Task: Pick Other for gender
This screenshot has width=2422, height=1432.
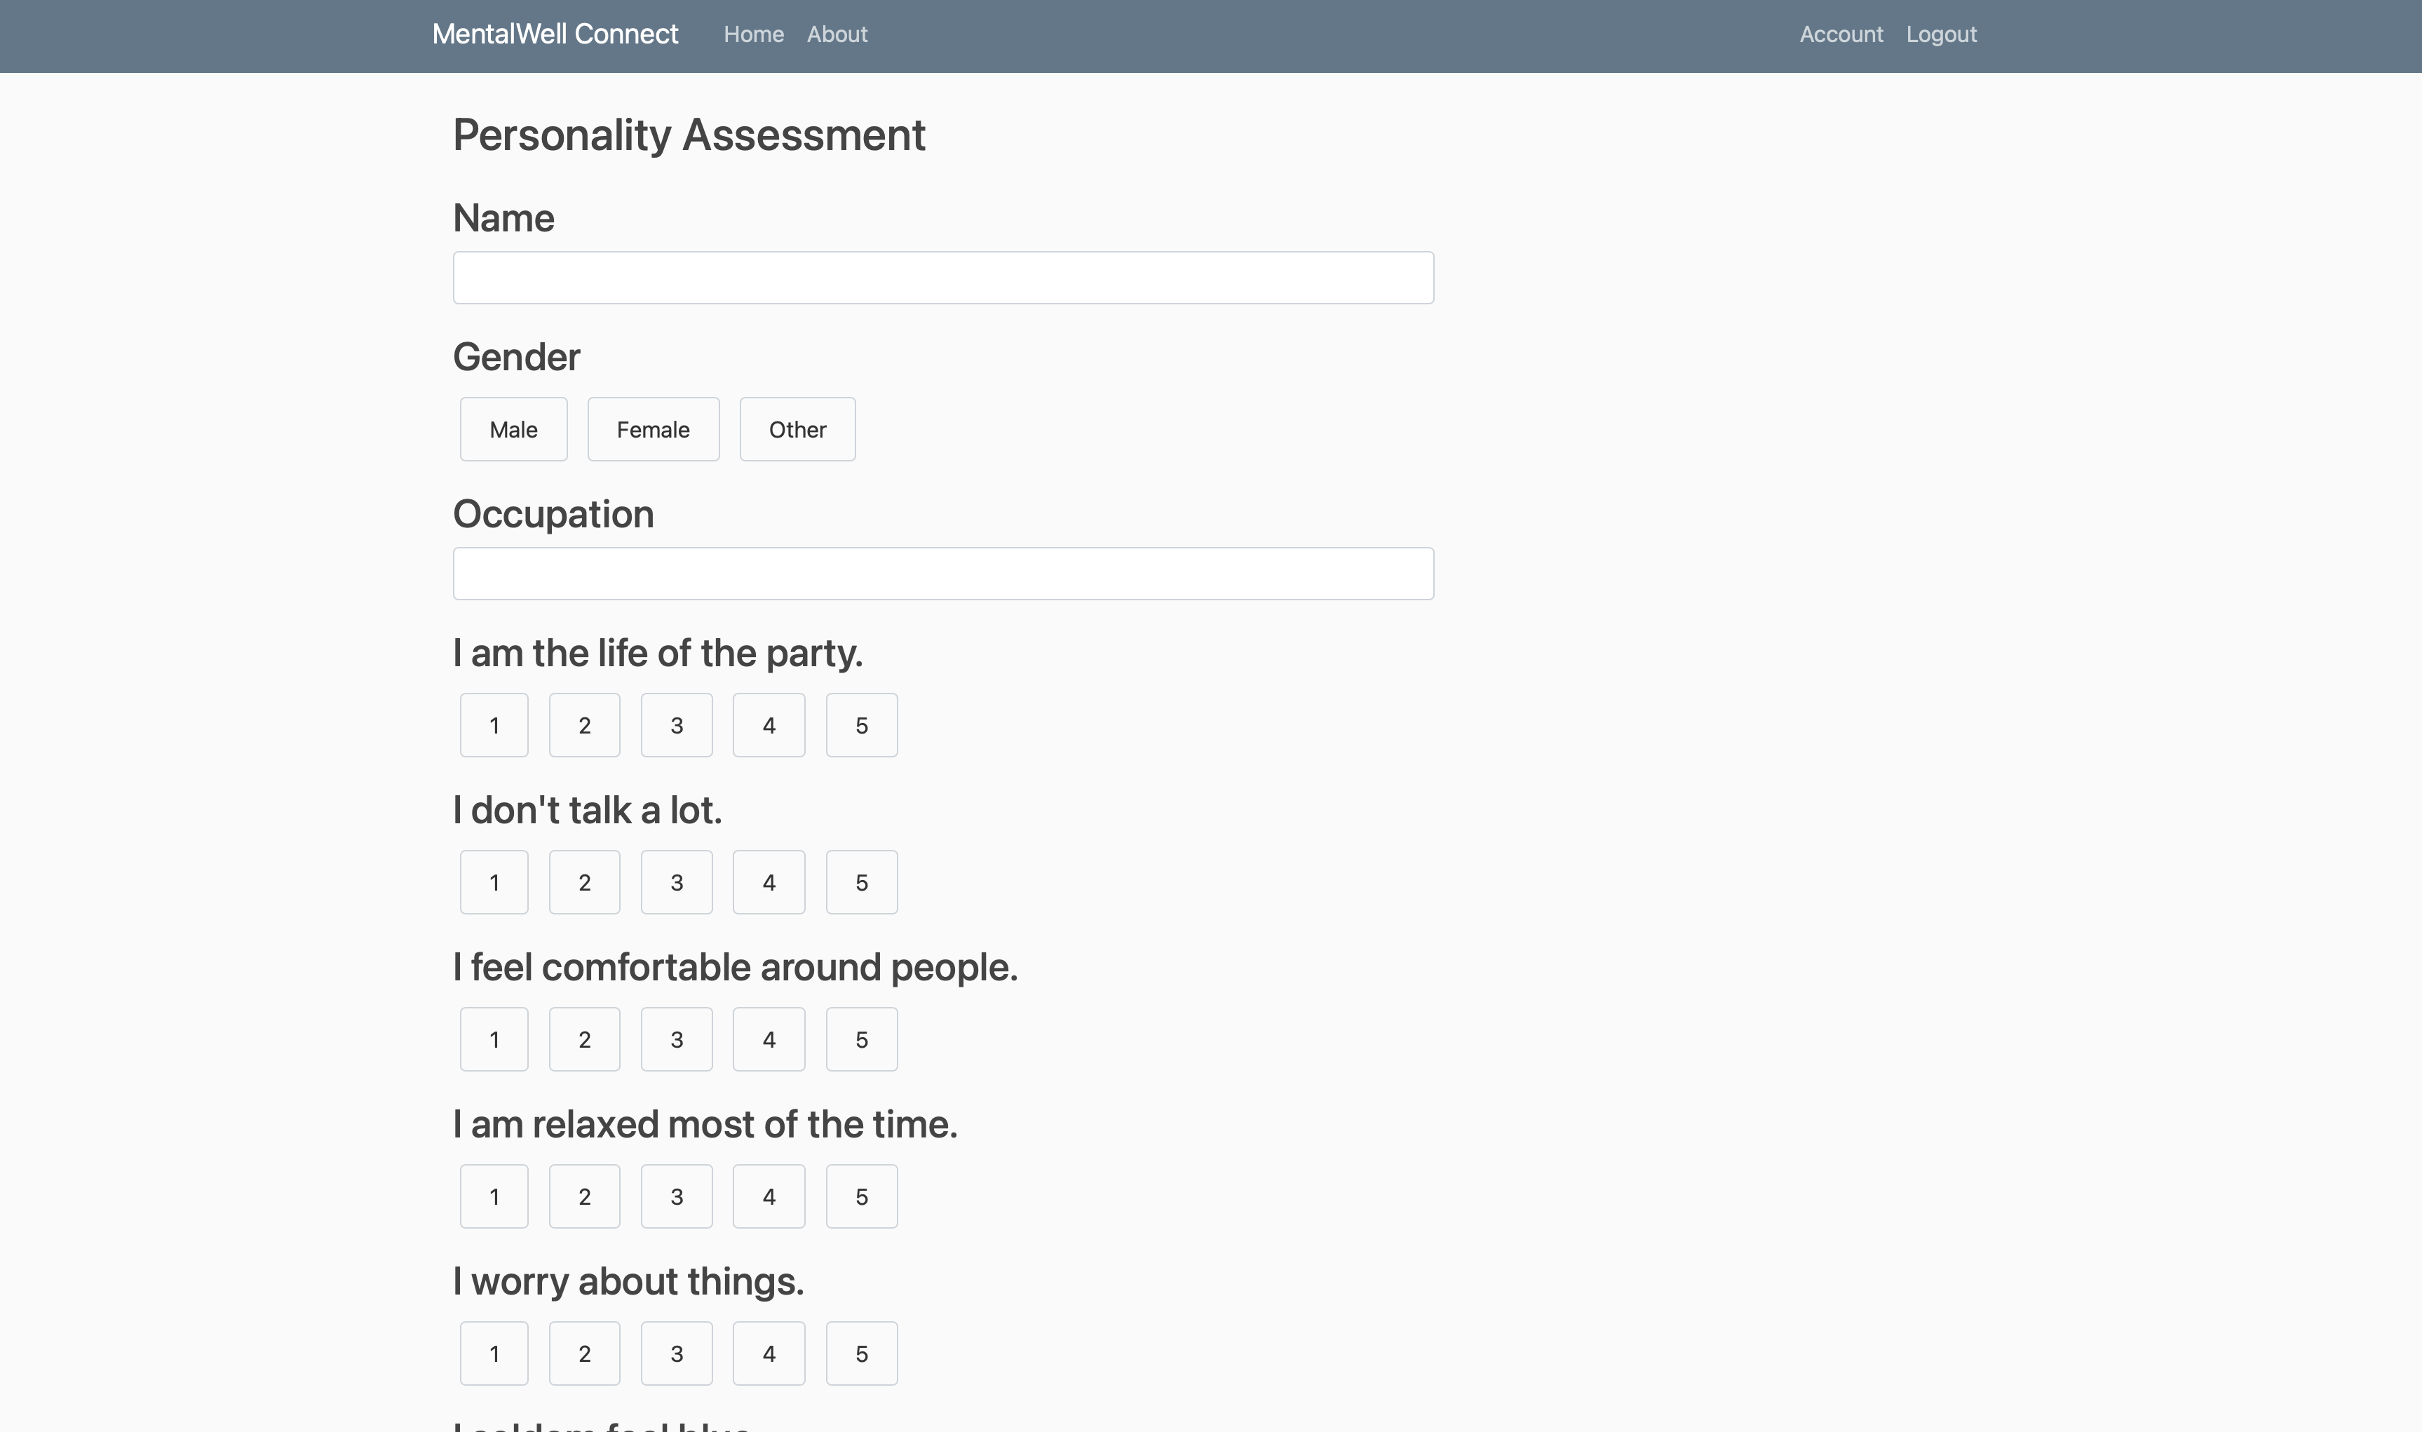Action: click(x=797, y=429)
